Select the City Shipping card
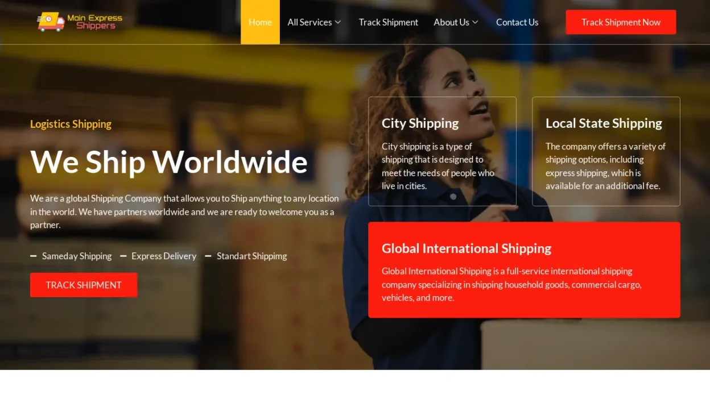This screenshot has width=710, height=399. point(442,165)
